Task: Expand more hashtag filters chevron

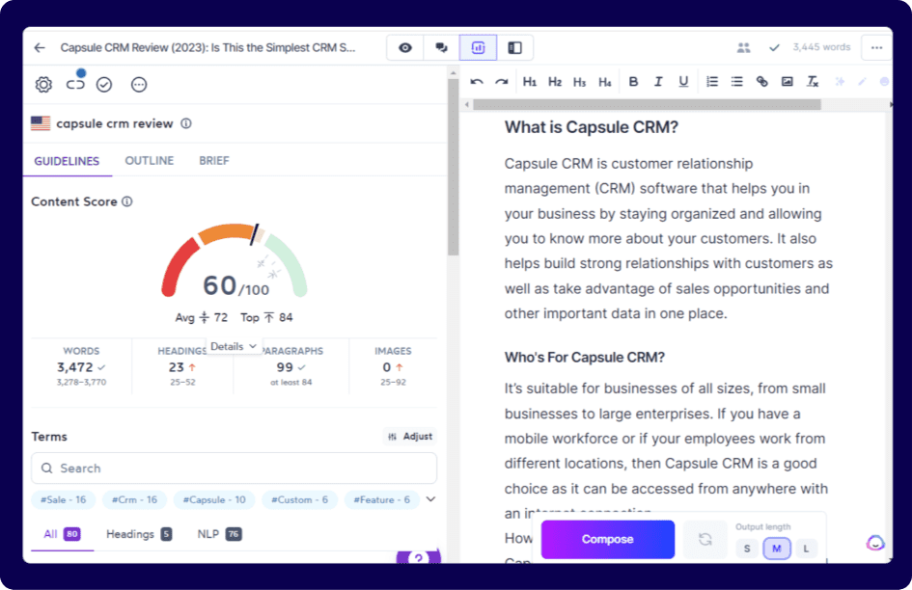Action: pos(431,499)
